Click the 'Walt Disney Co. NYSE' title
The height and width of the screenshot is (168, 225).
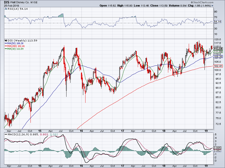(24, 2)
